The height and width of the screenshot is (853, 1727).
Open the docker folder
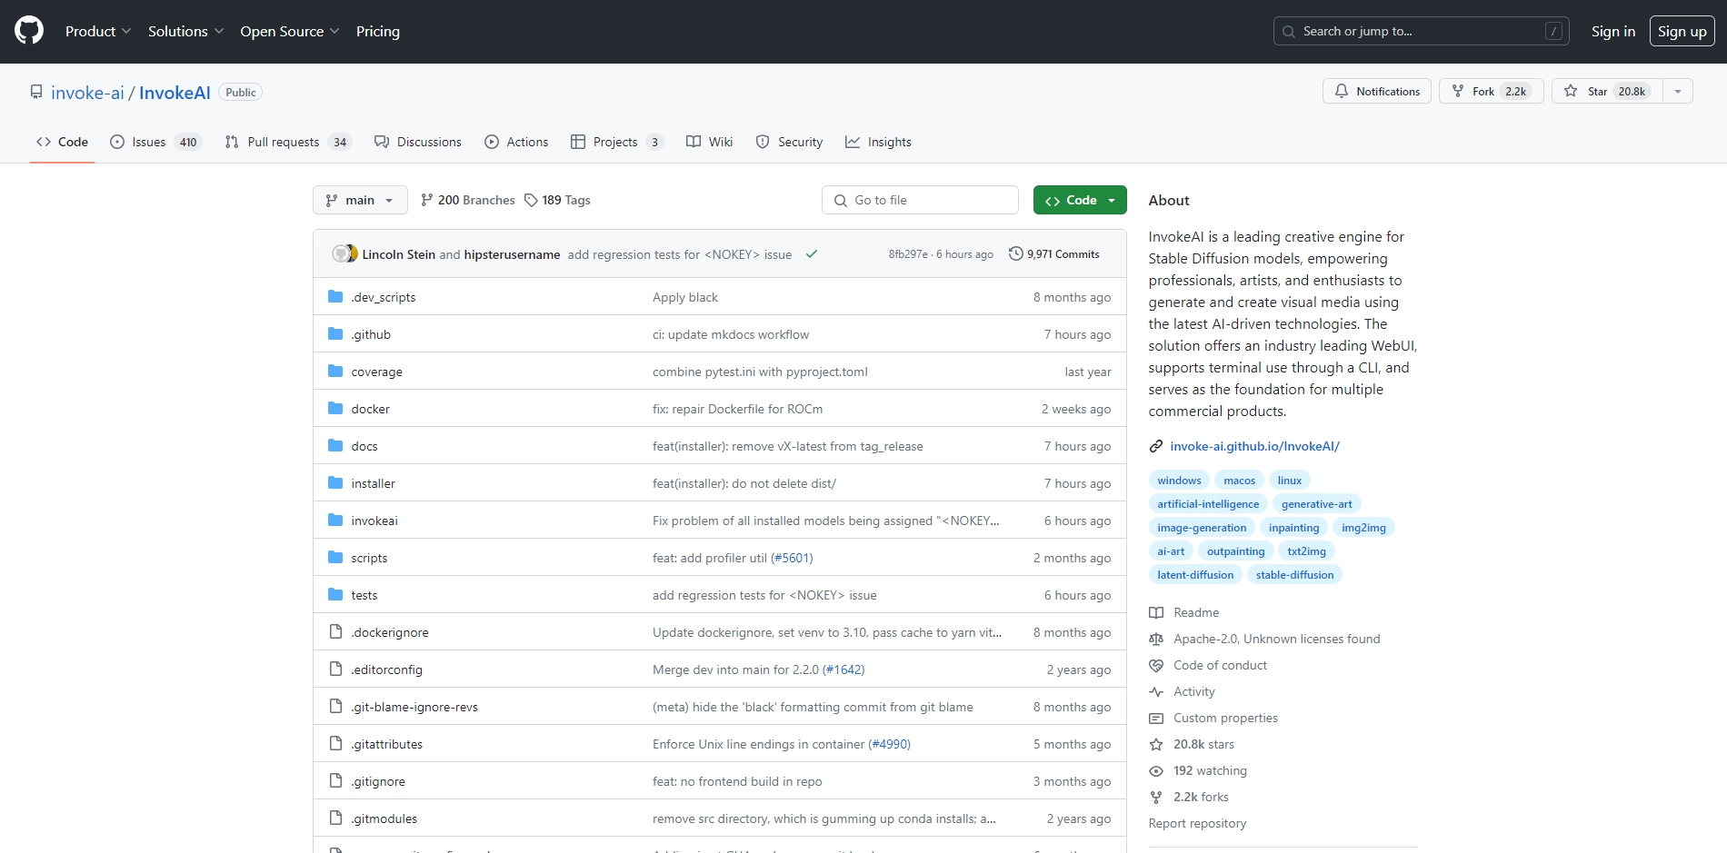pos(370,409)
